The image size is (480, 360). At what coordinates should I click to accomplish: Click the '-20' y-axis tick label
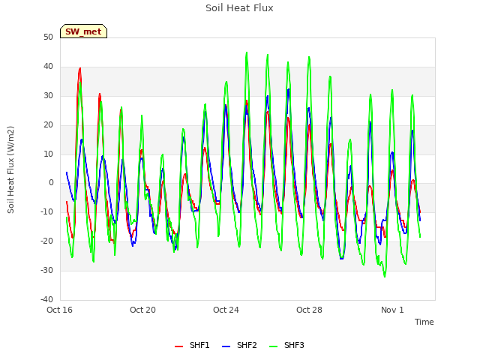click(x=46, y=241)
